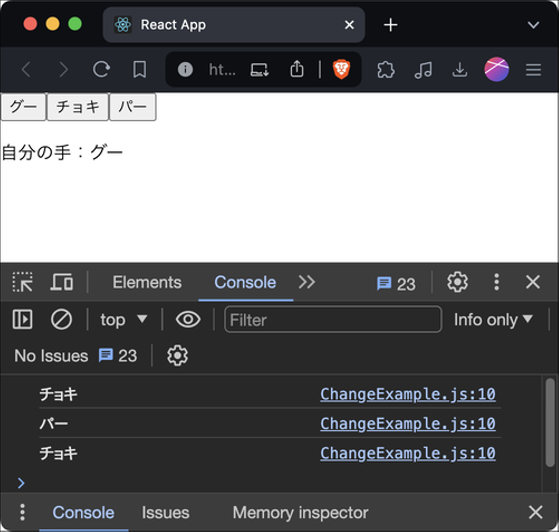Click the share icon in the address bar
The width and height of the screenshot is (559, 532).
click(297, 69)
